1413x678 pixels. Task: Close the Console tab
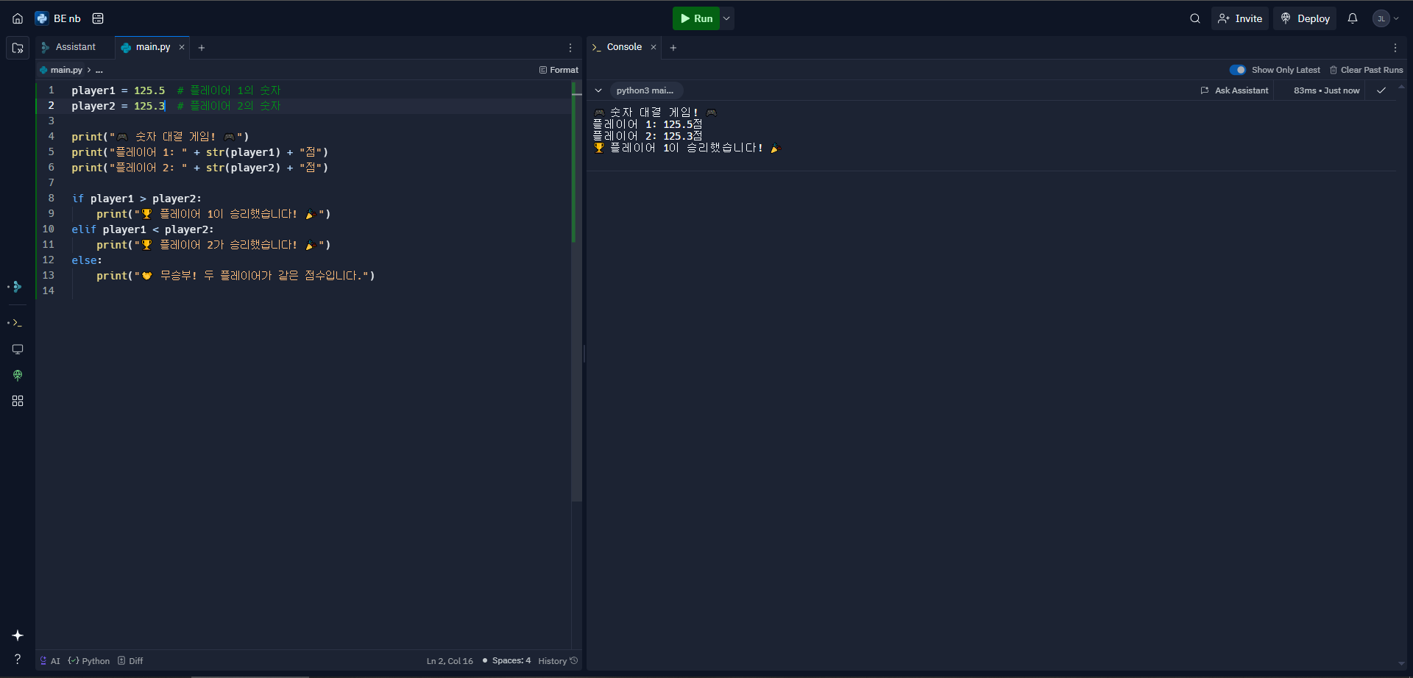point(654,47)
